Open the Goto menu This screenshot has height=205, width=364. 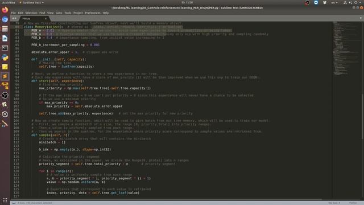point(59,13)
